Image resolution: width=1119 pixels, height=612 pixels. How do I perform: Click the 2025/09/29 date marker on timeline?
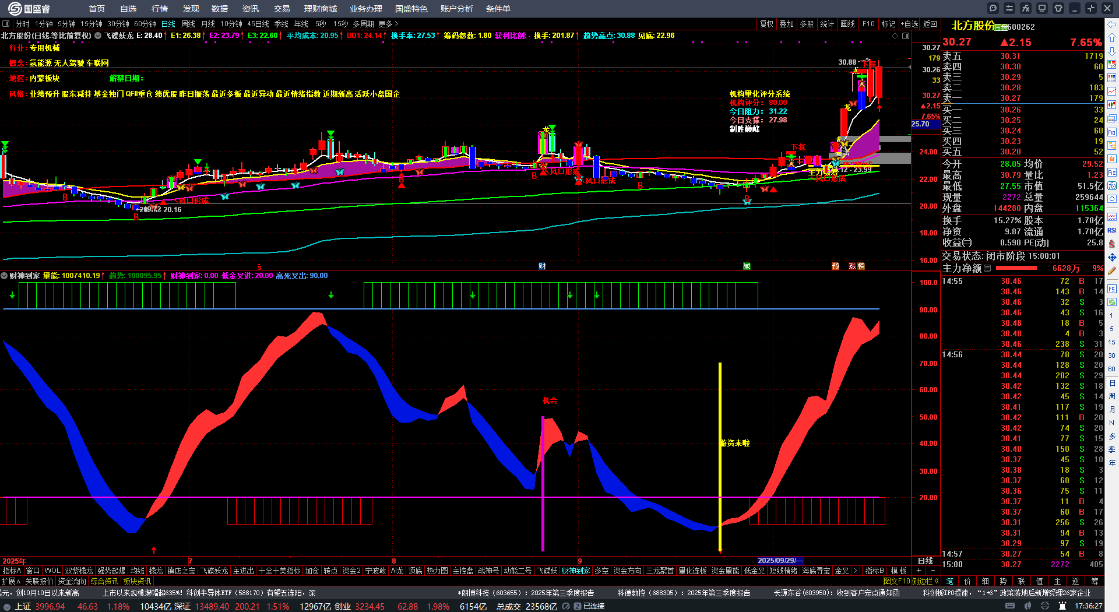780,561
